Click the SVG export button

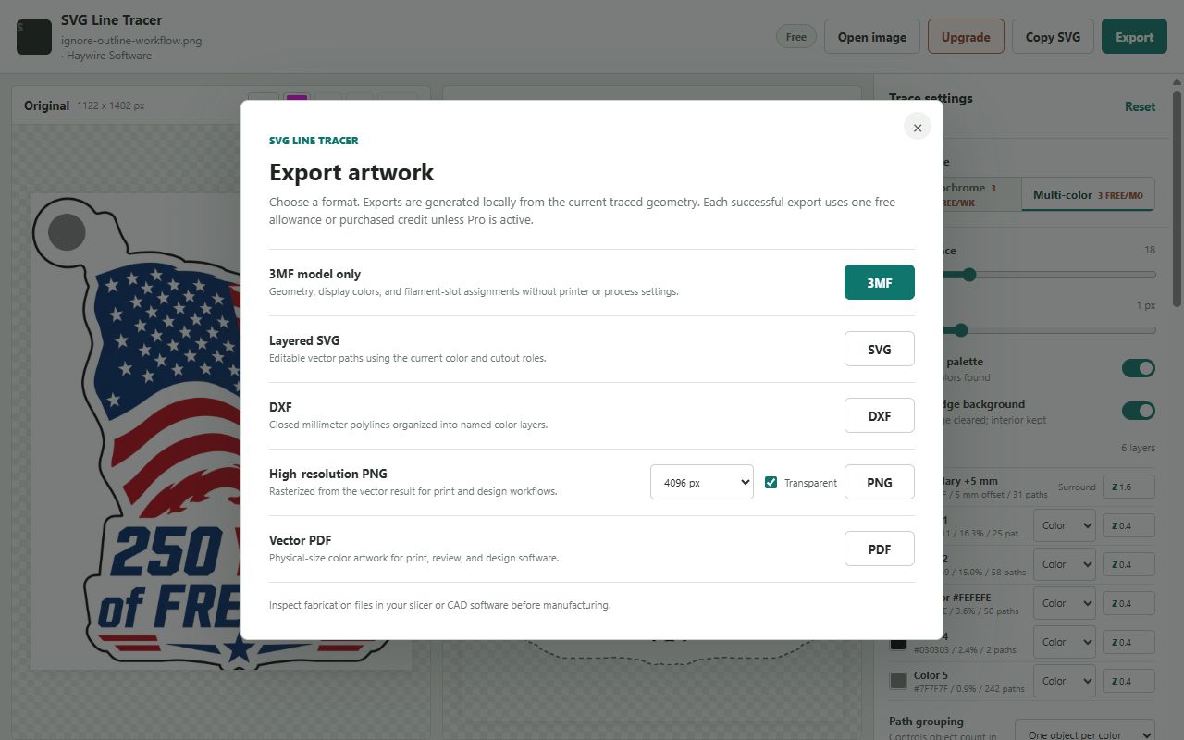click(879, 349)
